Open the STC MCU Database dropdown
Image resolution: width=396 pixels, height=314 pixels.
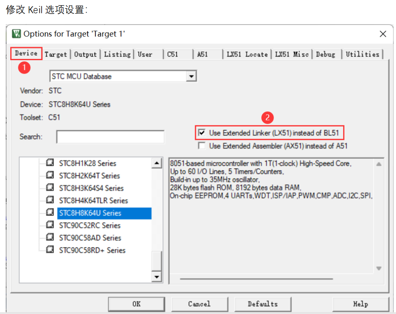coord(191,76)
